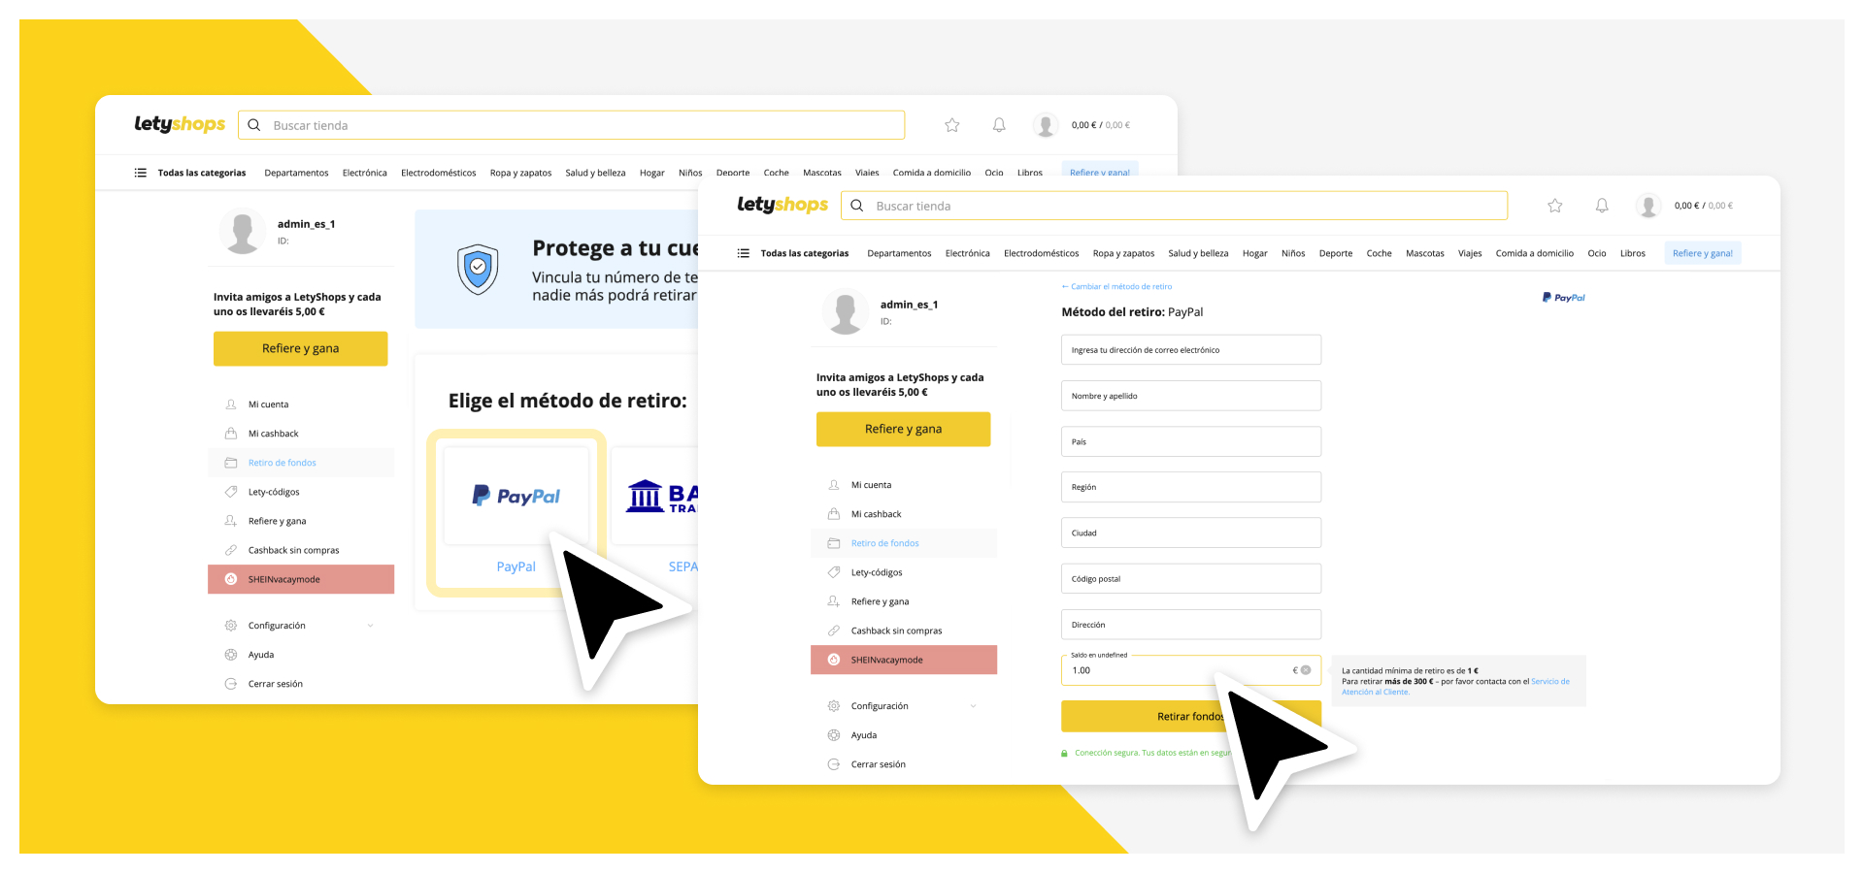This screenshot has height=873, width=1864.
Task: Click Configuración gear icon in front window
Action: (x=833, y=706)
